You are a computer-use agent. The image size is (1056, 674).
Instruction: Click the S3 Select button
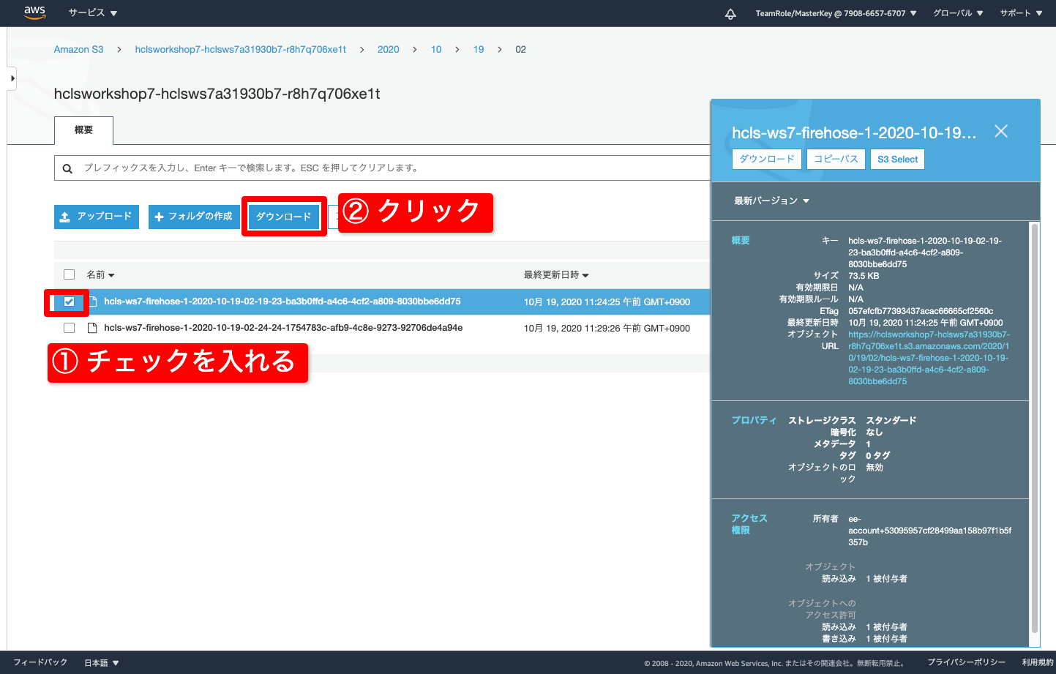897,160
